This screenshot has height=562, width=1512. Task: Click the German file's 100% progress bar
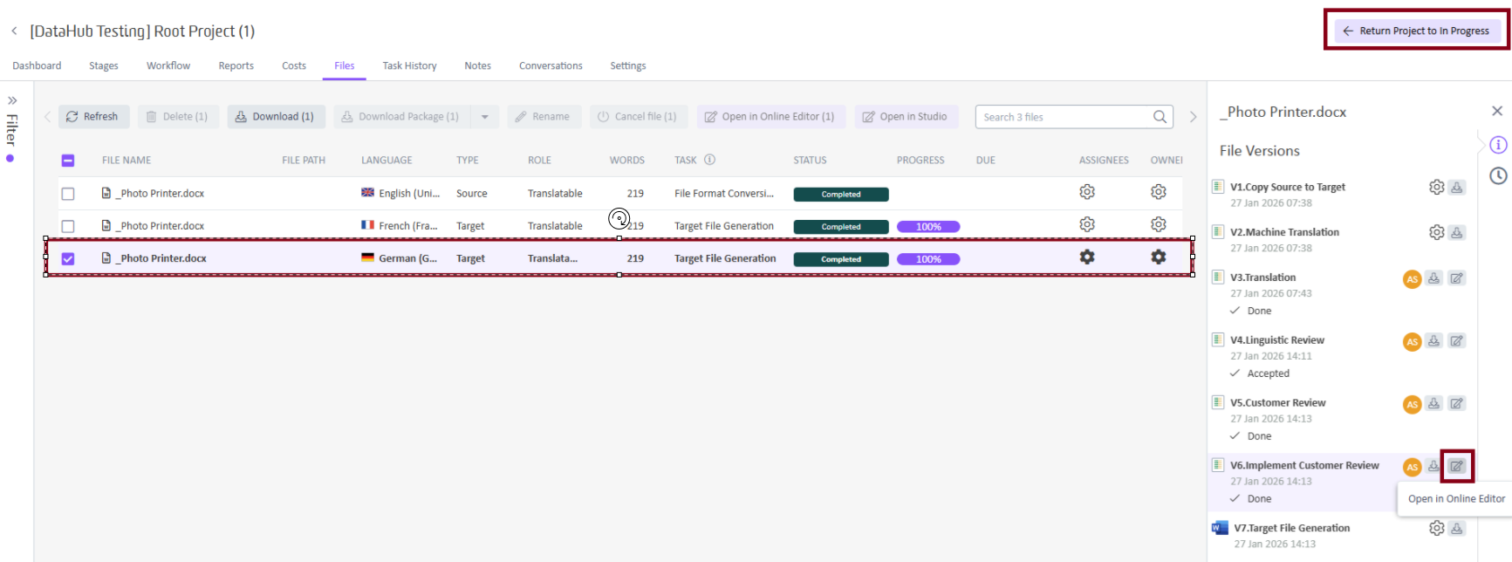coord(928,259)
